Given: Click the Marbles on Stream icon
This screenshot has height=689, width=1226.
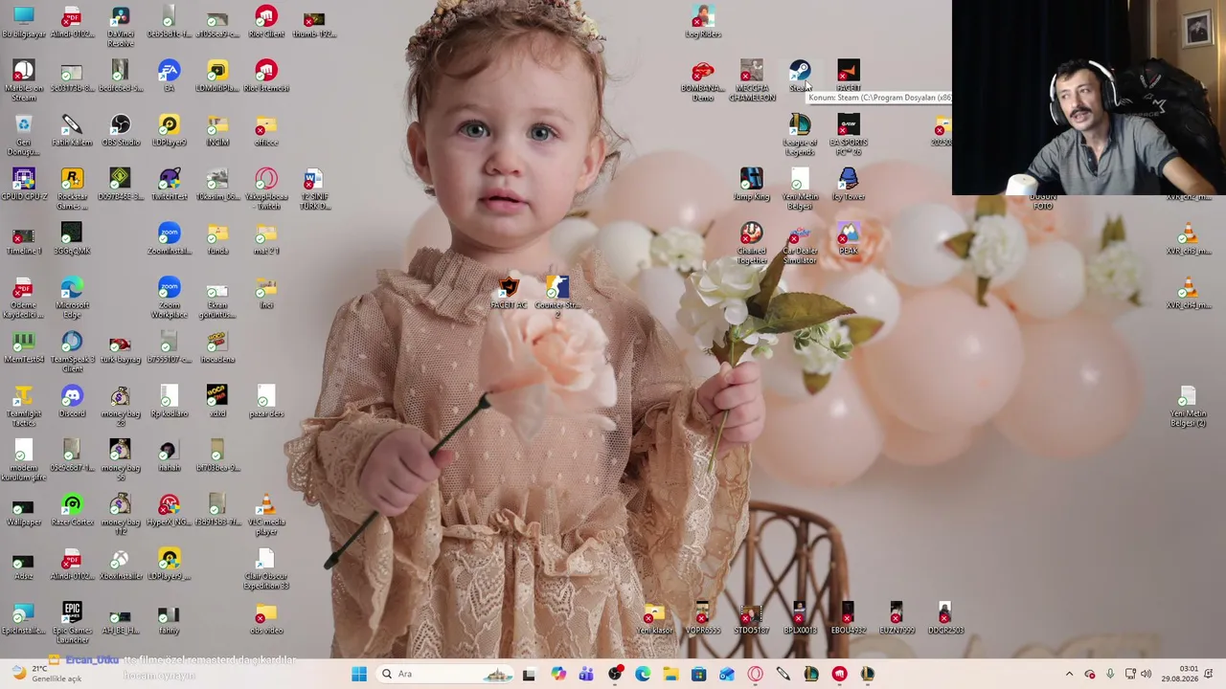Looking at the screenshot, I should point(24,81).
